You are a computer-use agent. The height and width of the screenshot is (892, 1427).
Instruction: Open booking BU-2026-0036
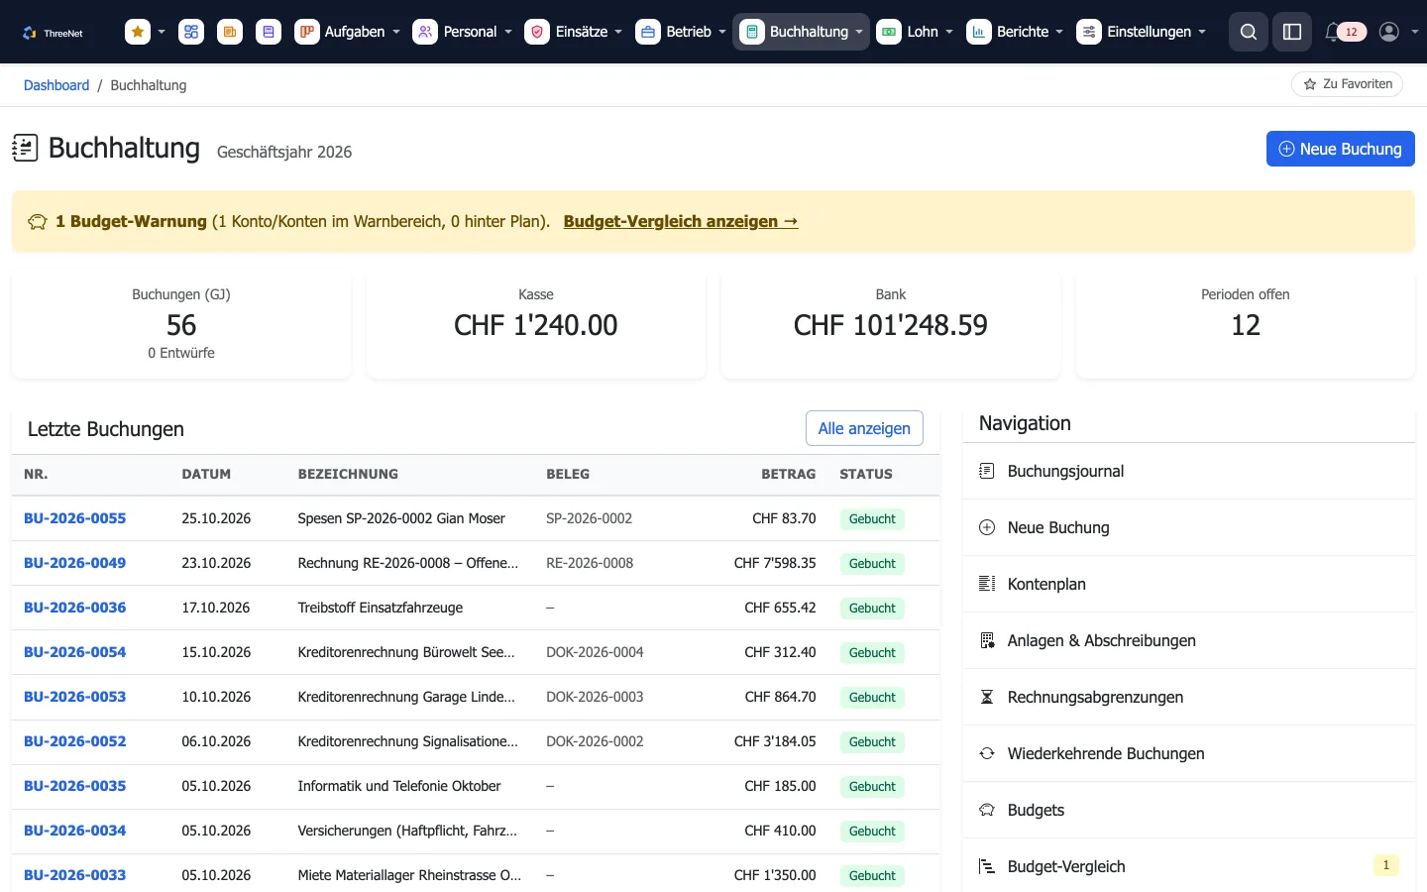coord(75,608)
